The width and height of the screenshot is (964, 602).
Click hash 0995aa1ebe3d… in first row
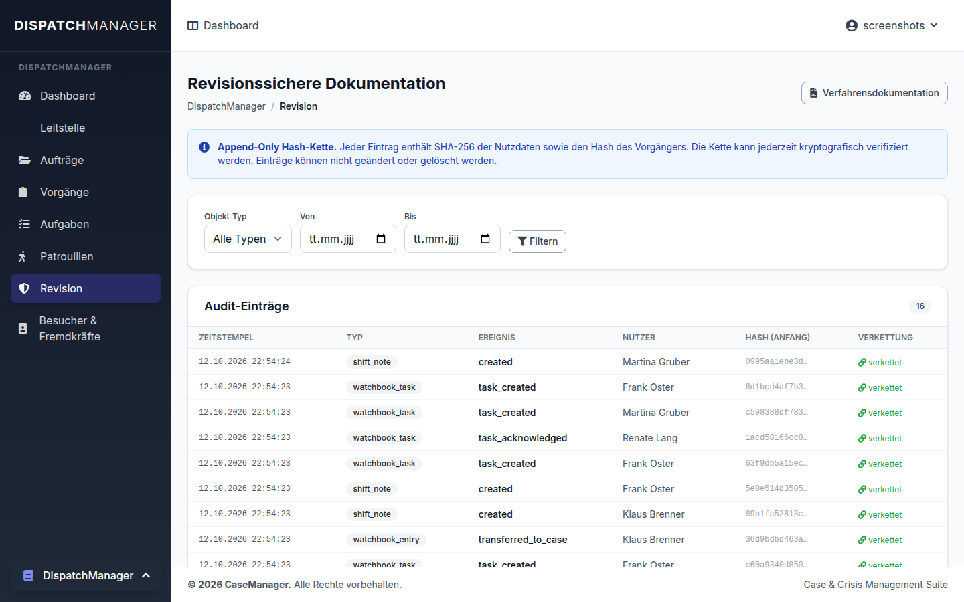pyautogui.click(x=777, y=361)
